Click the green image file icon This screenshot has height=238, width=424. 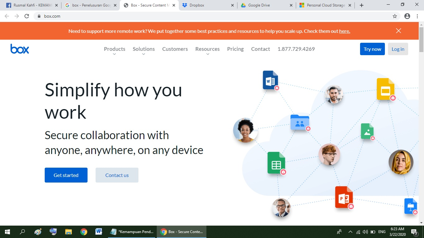(x=367, y=131)
